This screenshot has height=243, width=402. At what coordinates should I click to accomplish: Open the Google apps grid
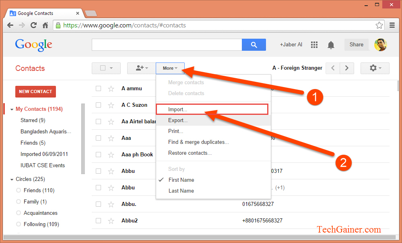314,44
